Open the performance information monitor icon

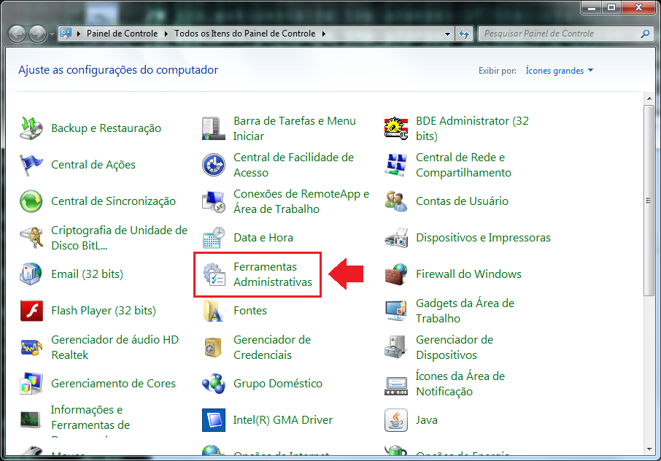click(31, 419)
